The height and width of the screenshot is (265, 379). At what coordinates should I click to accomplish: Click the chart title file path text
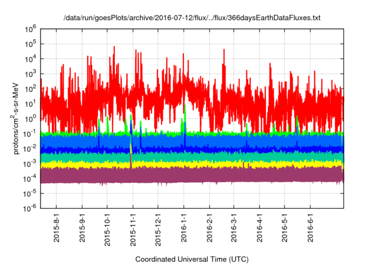pyautogui.click(x=192, y=18)
